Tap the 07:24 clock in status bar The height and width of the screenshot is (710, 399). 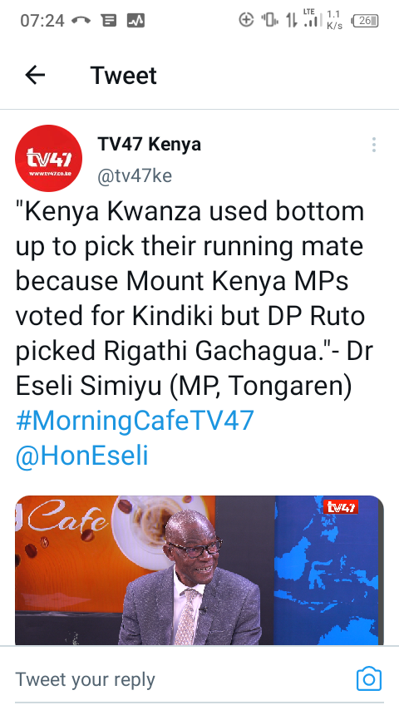click(42, 21)
